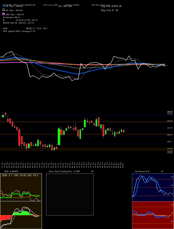Image resolution: width=174 pixels, height=229 pixels.
Task: Click the 'ADX: 1.7 +DY: 18.85 -DY: 19.5' header
Action: (19, 175)
